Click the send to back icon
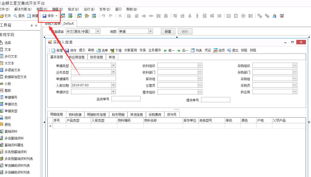 pos(267,16)
